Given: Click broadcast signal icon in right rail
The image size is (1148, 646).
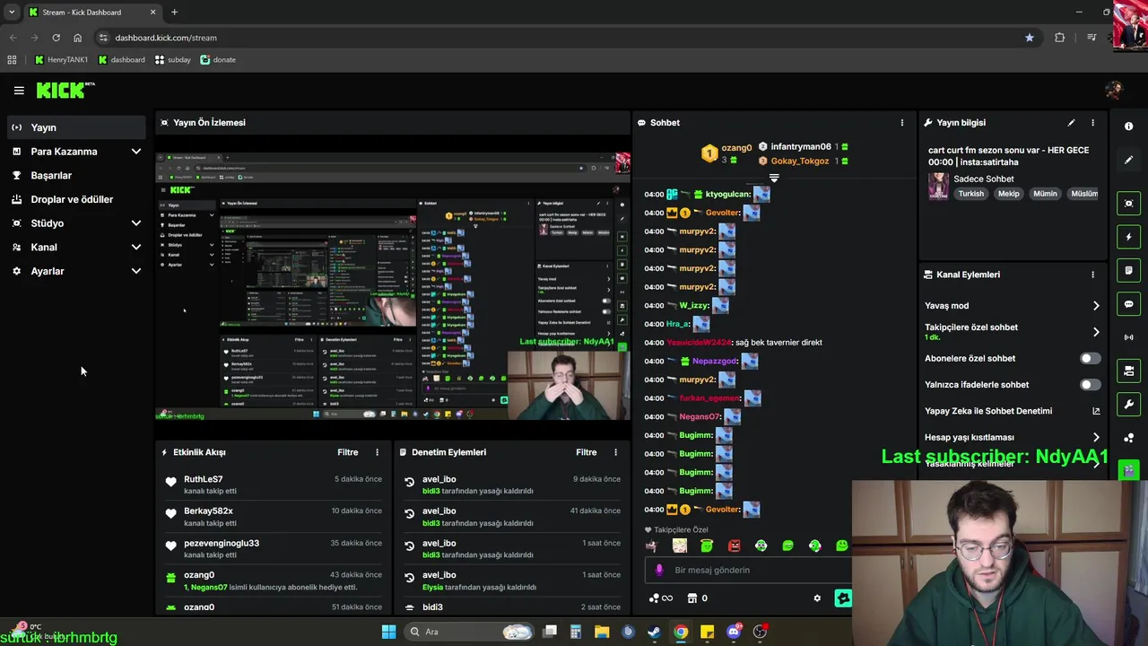Looking at the screenshot, I should click(x=1128, y=337).
